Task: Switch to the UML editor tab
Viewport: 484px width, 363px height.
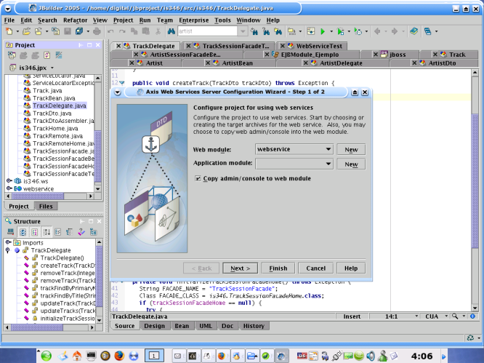Action: (205, 326)
